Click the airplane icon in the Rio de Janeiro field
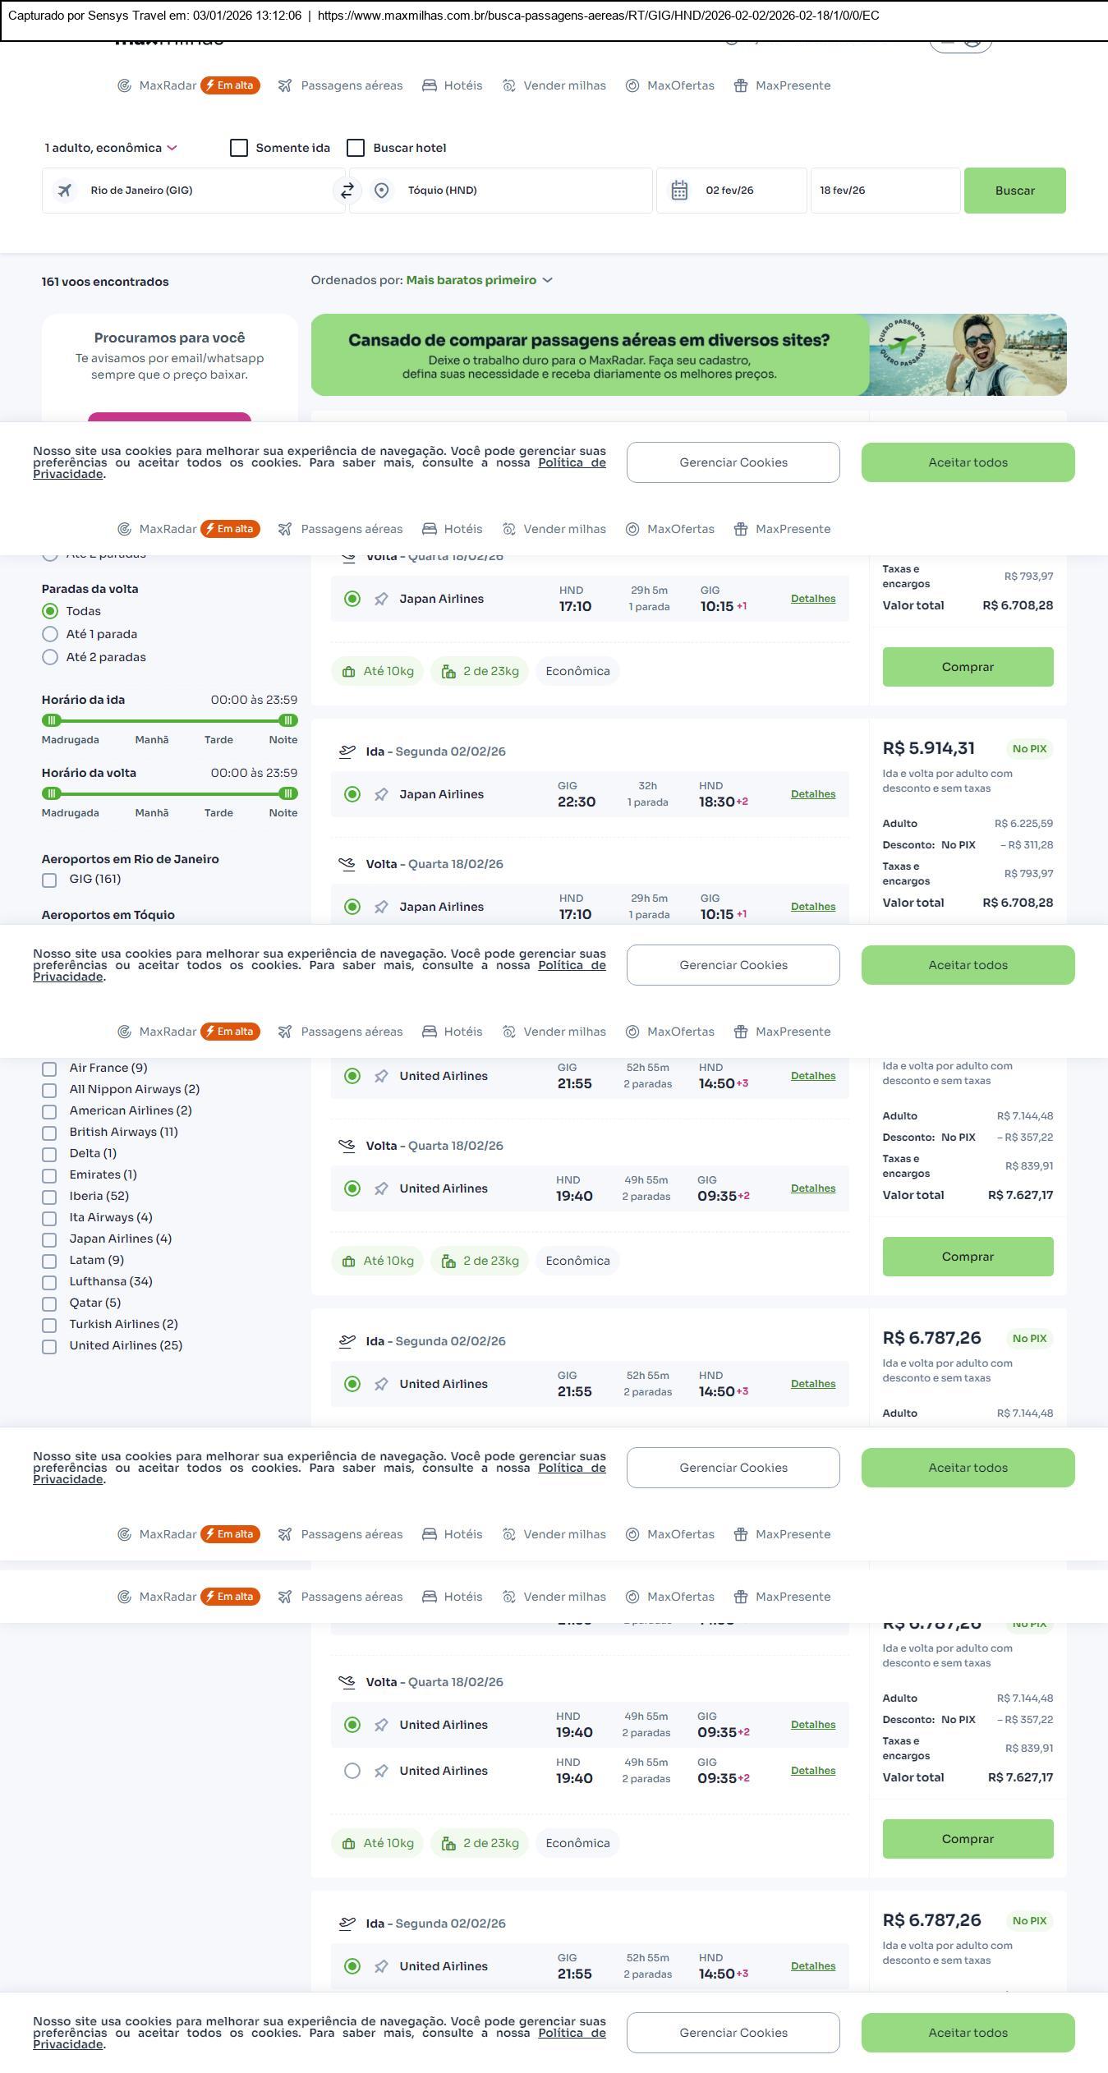This screenshot has width=1108, height=2073. pyautogui.click(x=64, y=191)
